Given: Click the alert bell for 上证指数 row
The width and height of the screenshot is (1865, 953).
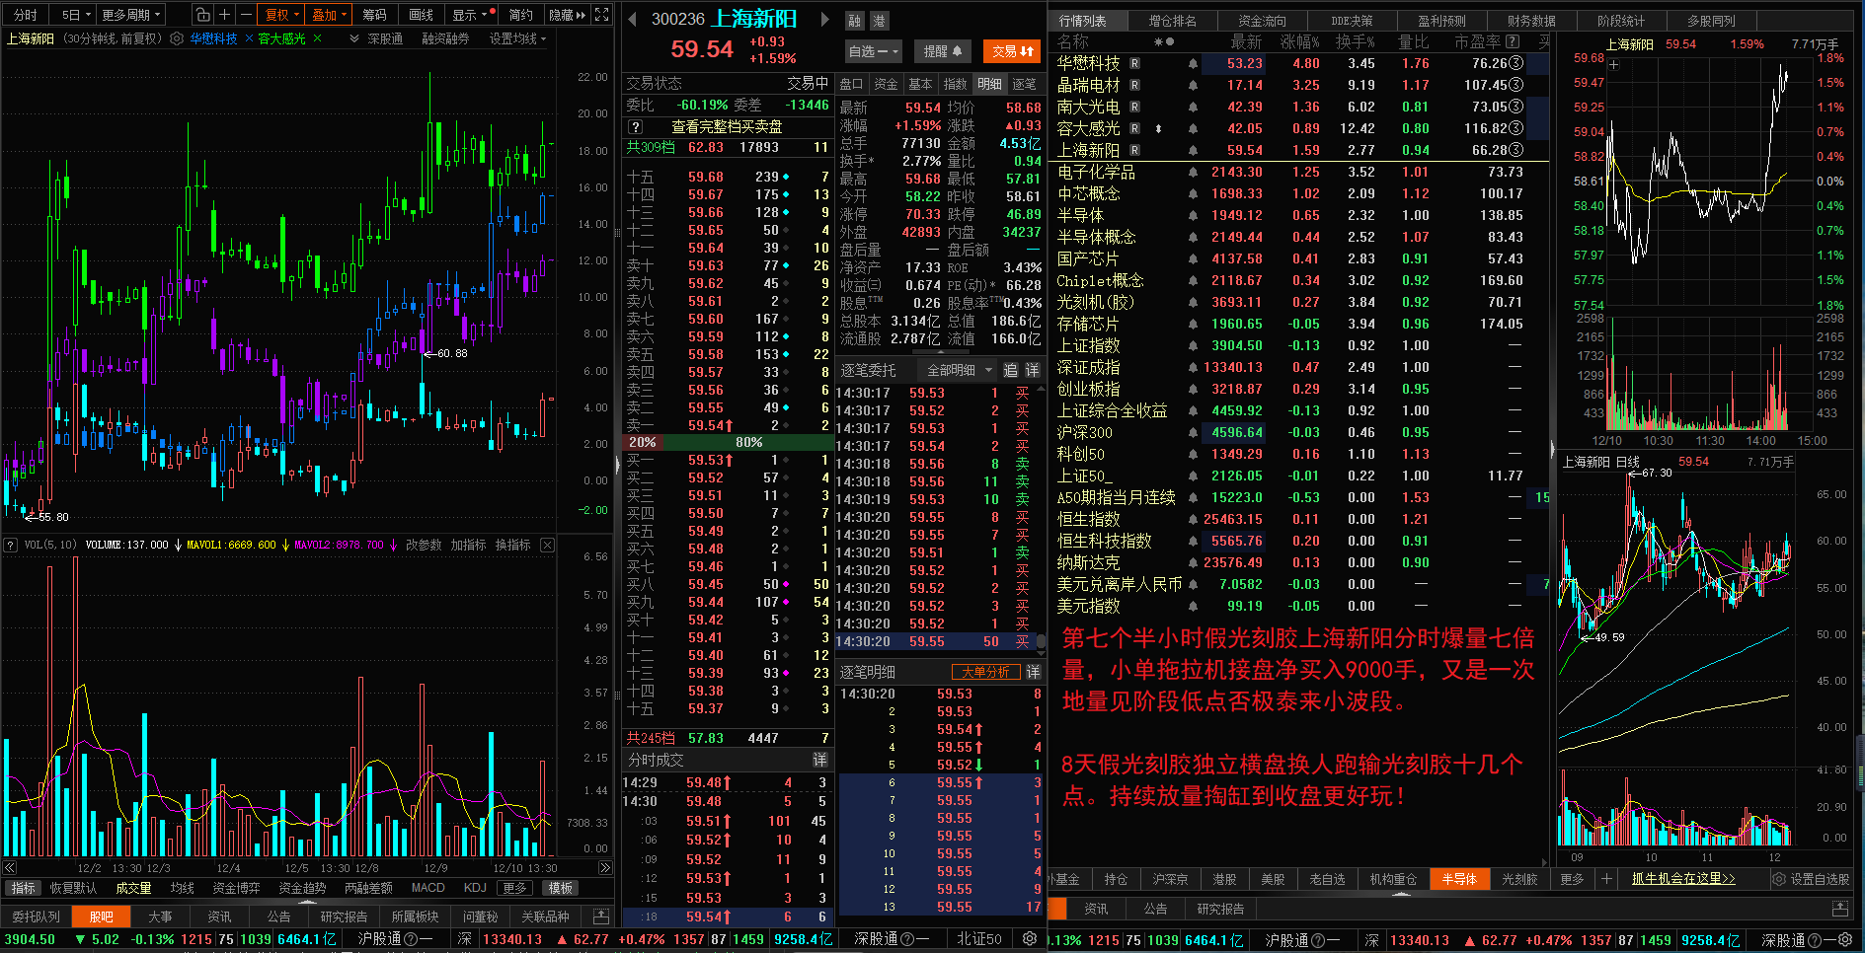Looking at the screenshot, I should click(1193, 346).
